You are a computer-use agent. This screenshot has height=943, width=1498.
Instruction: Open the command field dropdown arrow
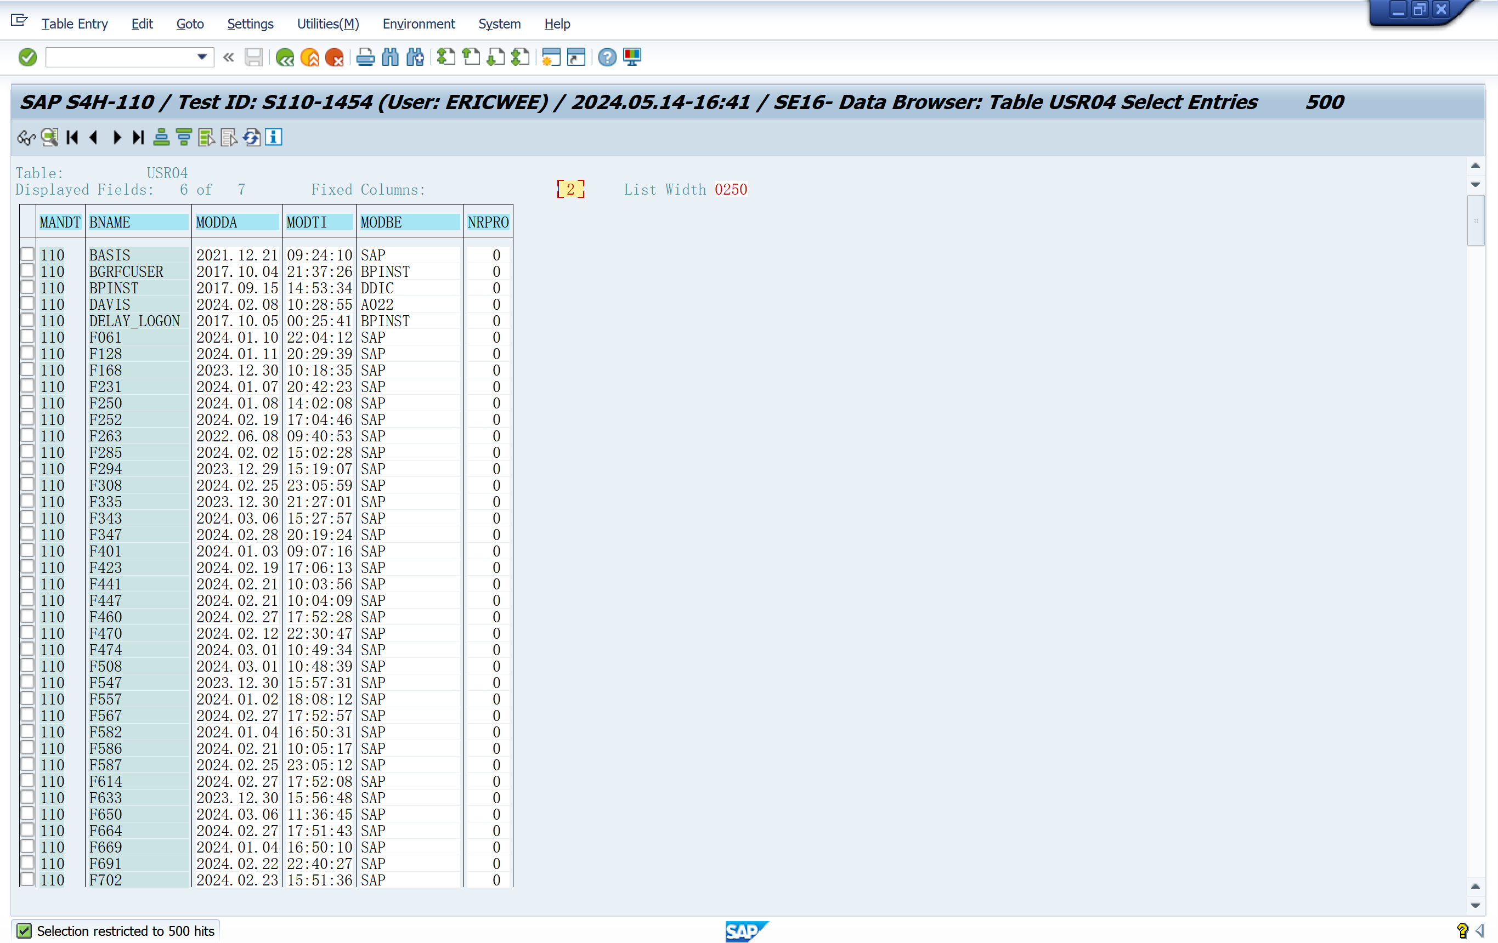coord(201,57)
